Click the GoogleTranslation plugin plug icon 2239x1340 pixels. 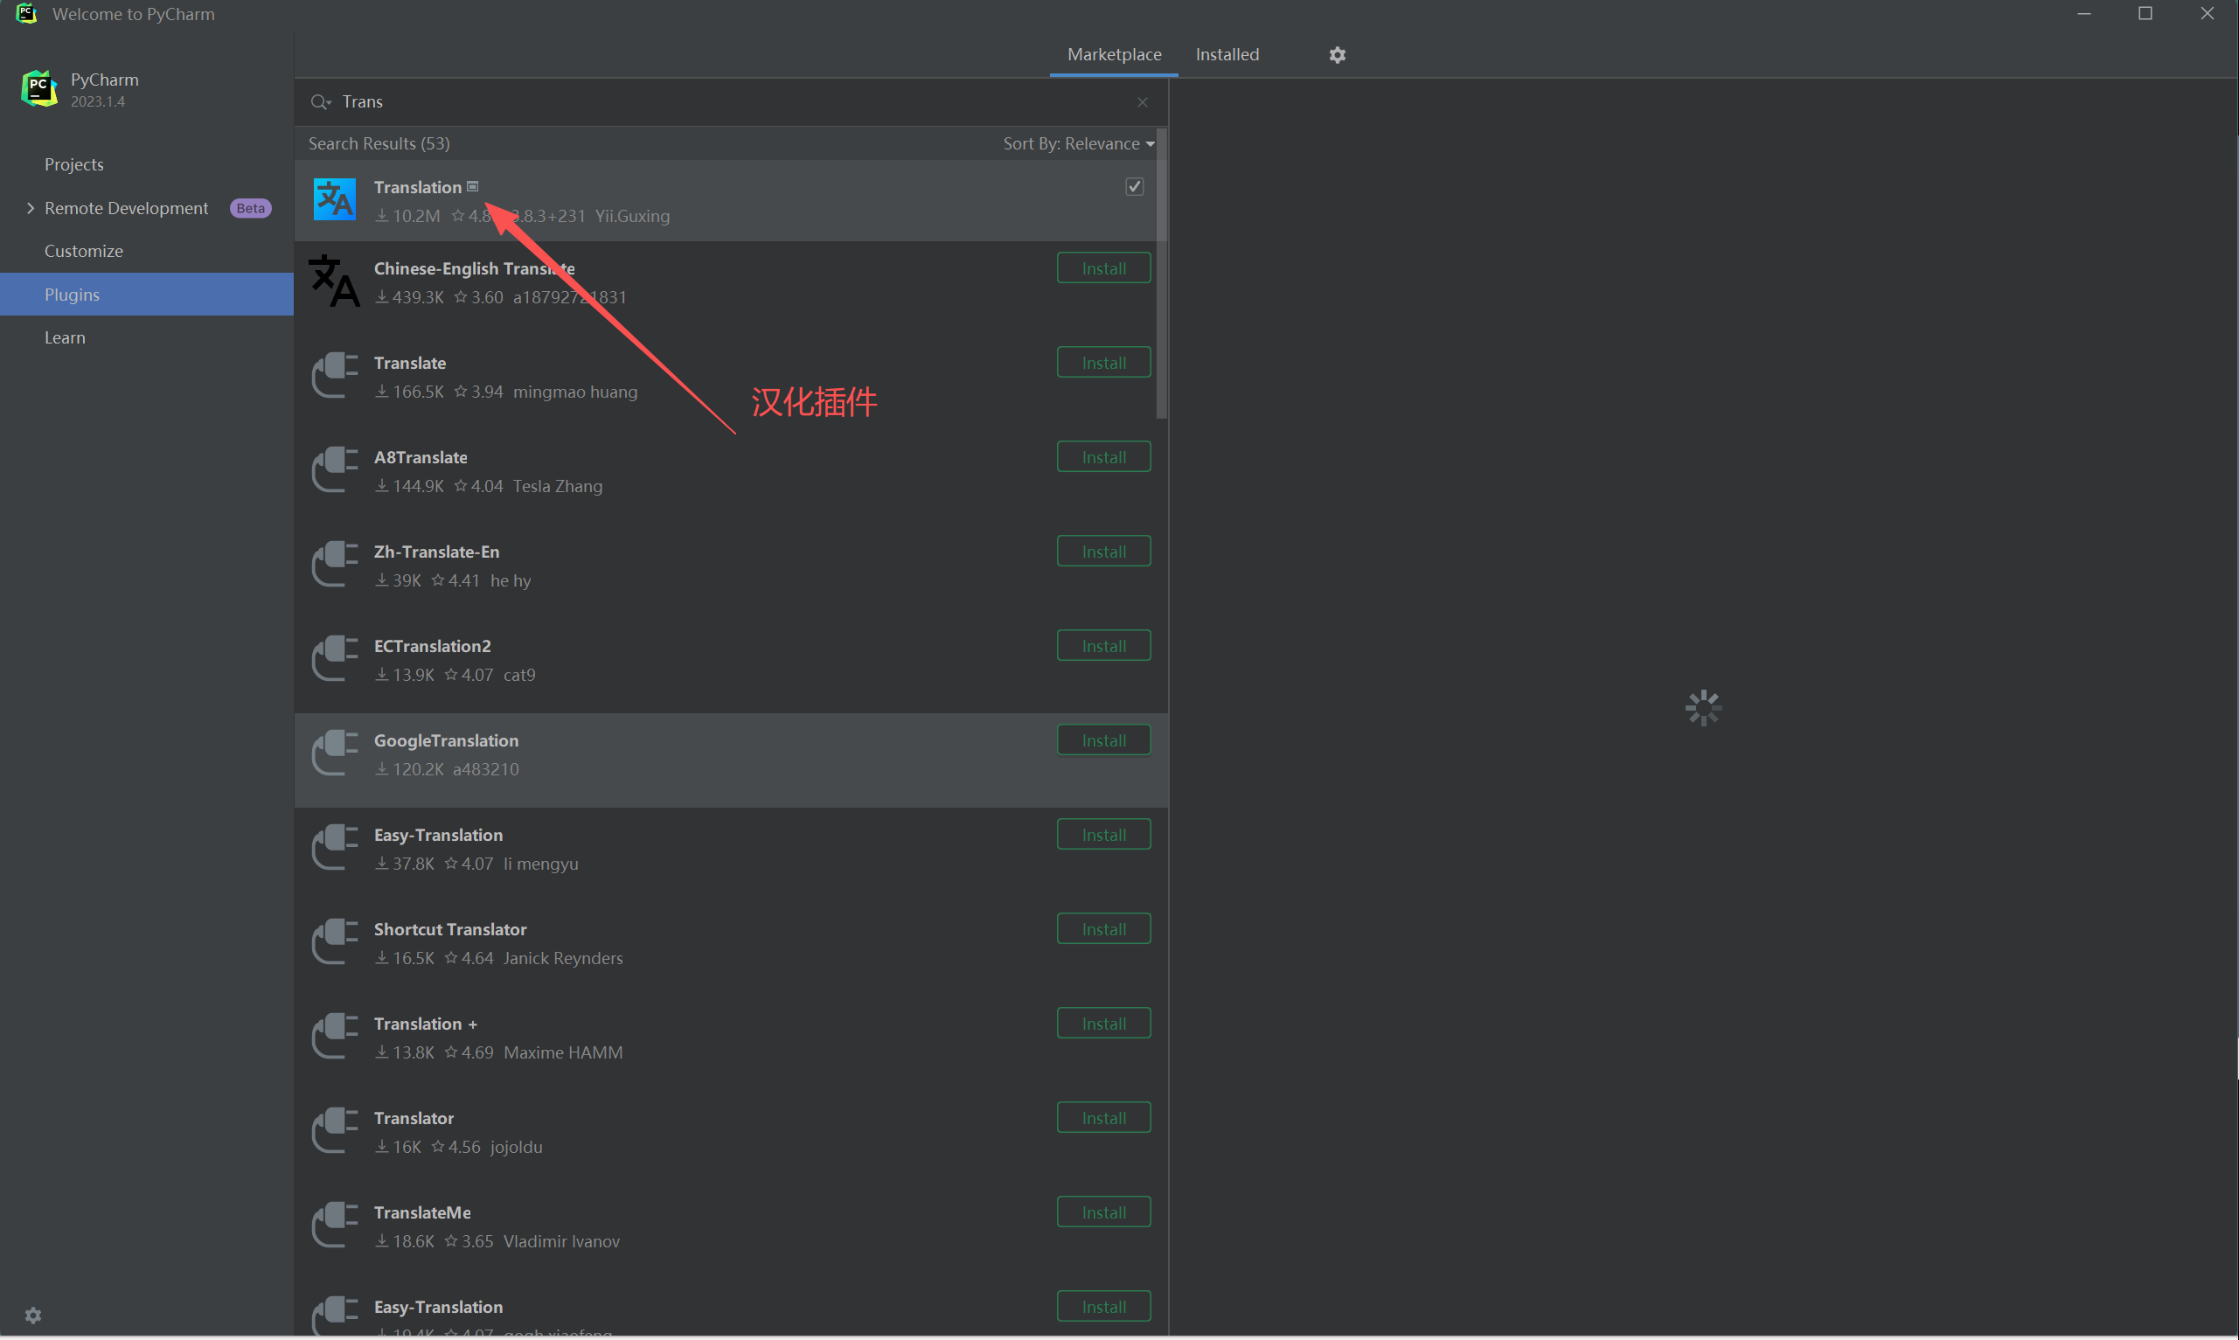(x=334, y=753)
